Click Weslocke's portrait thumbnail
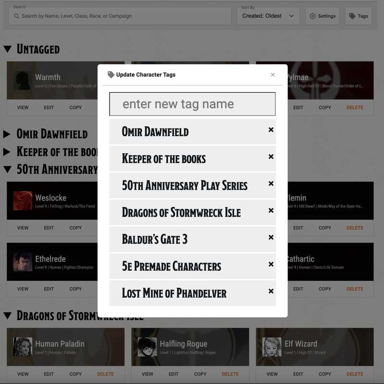 23,201
